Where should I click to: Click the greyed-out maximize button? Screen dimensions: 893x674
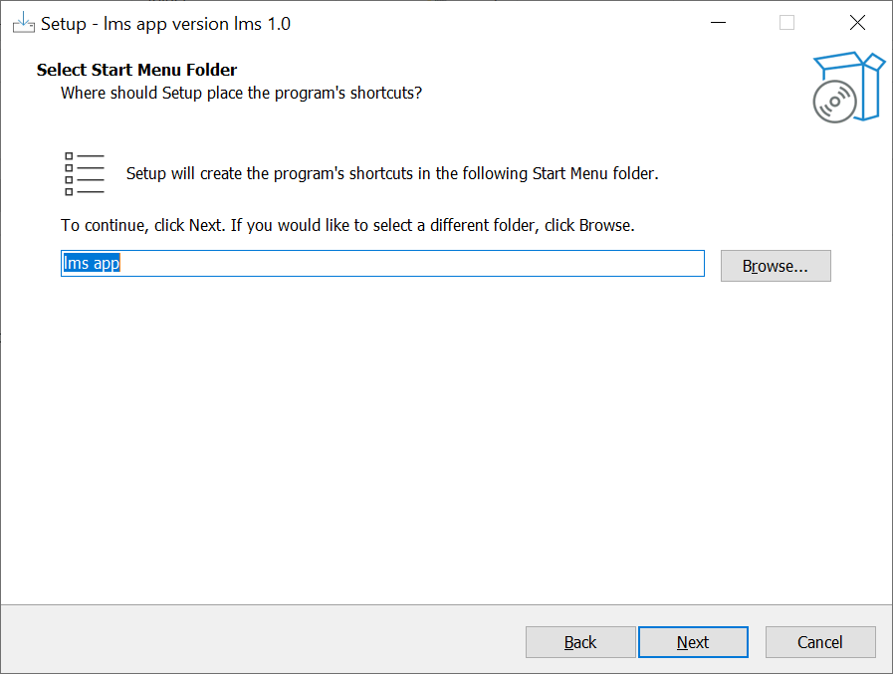pos(786,23)
